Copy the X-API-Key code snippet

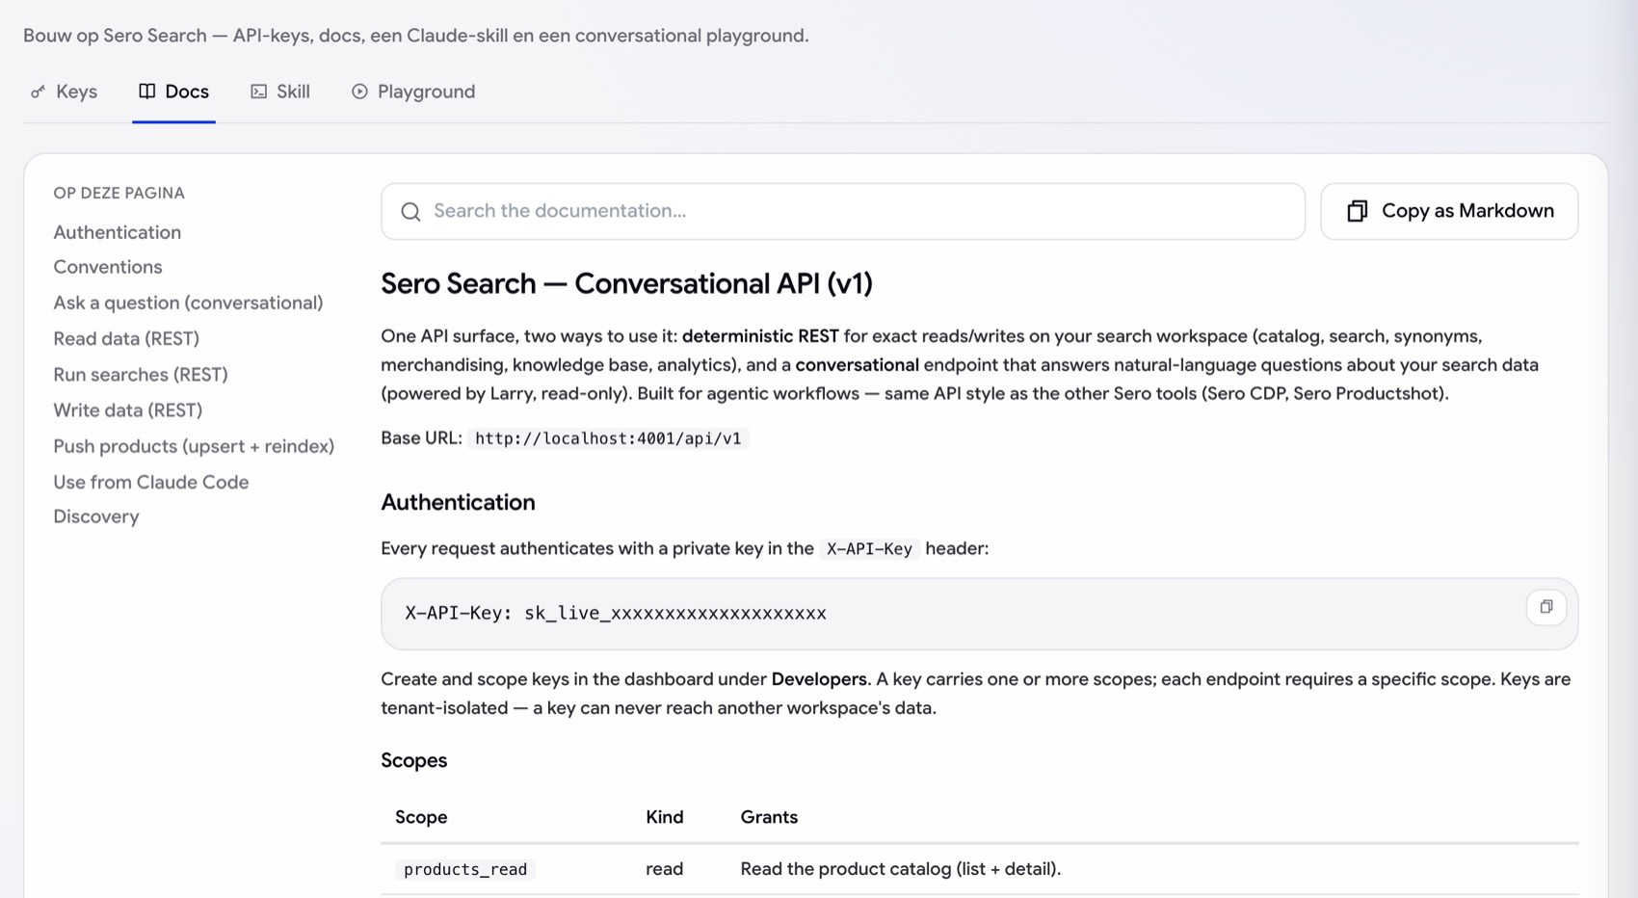tap(1546, 607)
